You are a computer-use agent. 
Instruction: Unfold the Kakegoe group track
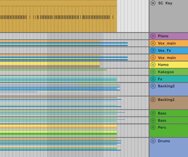153,72
